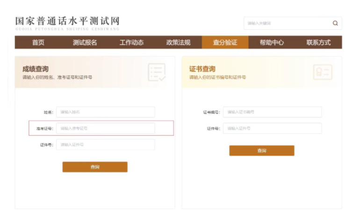Click the 证书编号 input field
Screen dimensions: 353x219
(x=272, y=112)
